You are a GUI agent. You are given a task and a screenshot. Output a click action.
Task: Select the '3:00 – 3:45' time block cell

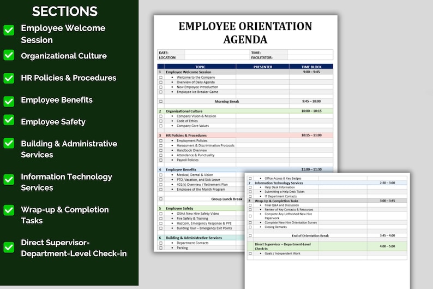pos(387,201)
